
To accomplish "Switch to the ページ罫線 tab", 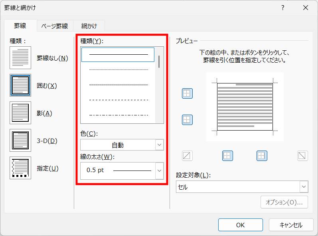I will point(55,26).
